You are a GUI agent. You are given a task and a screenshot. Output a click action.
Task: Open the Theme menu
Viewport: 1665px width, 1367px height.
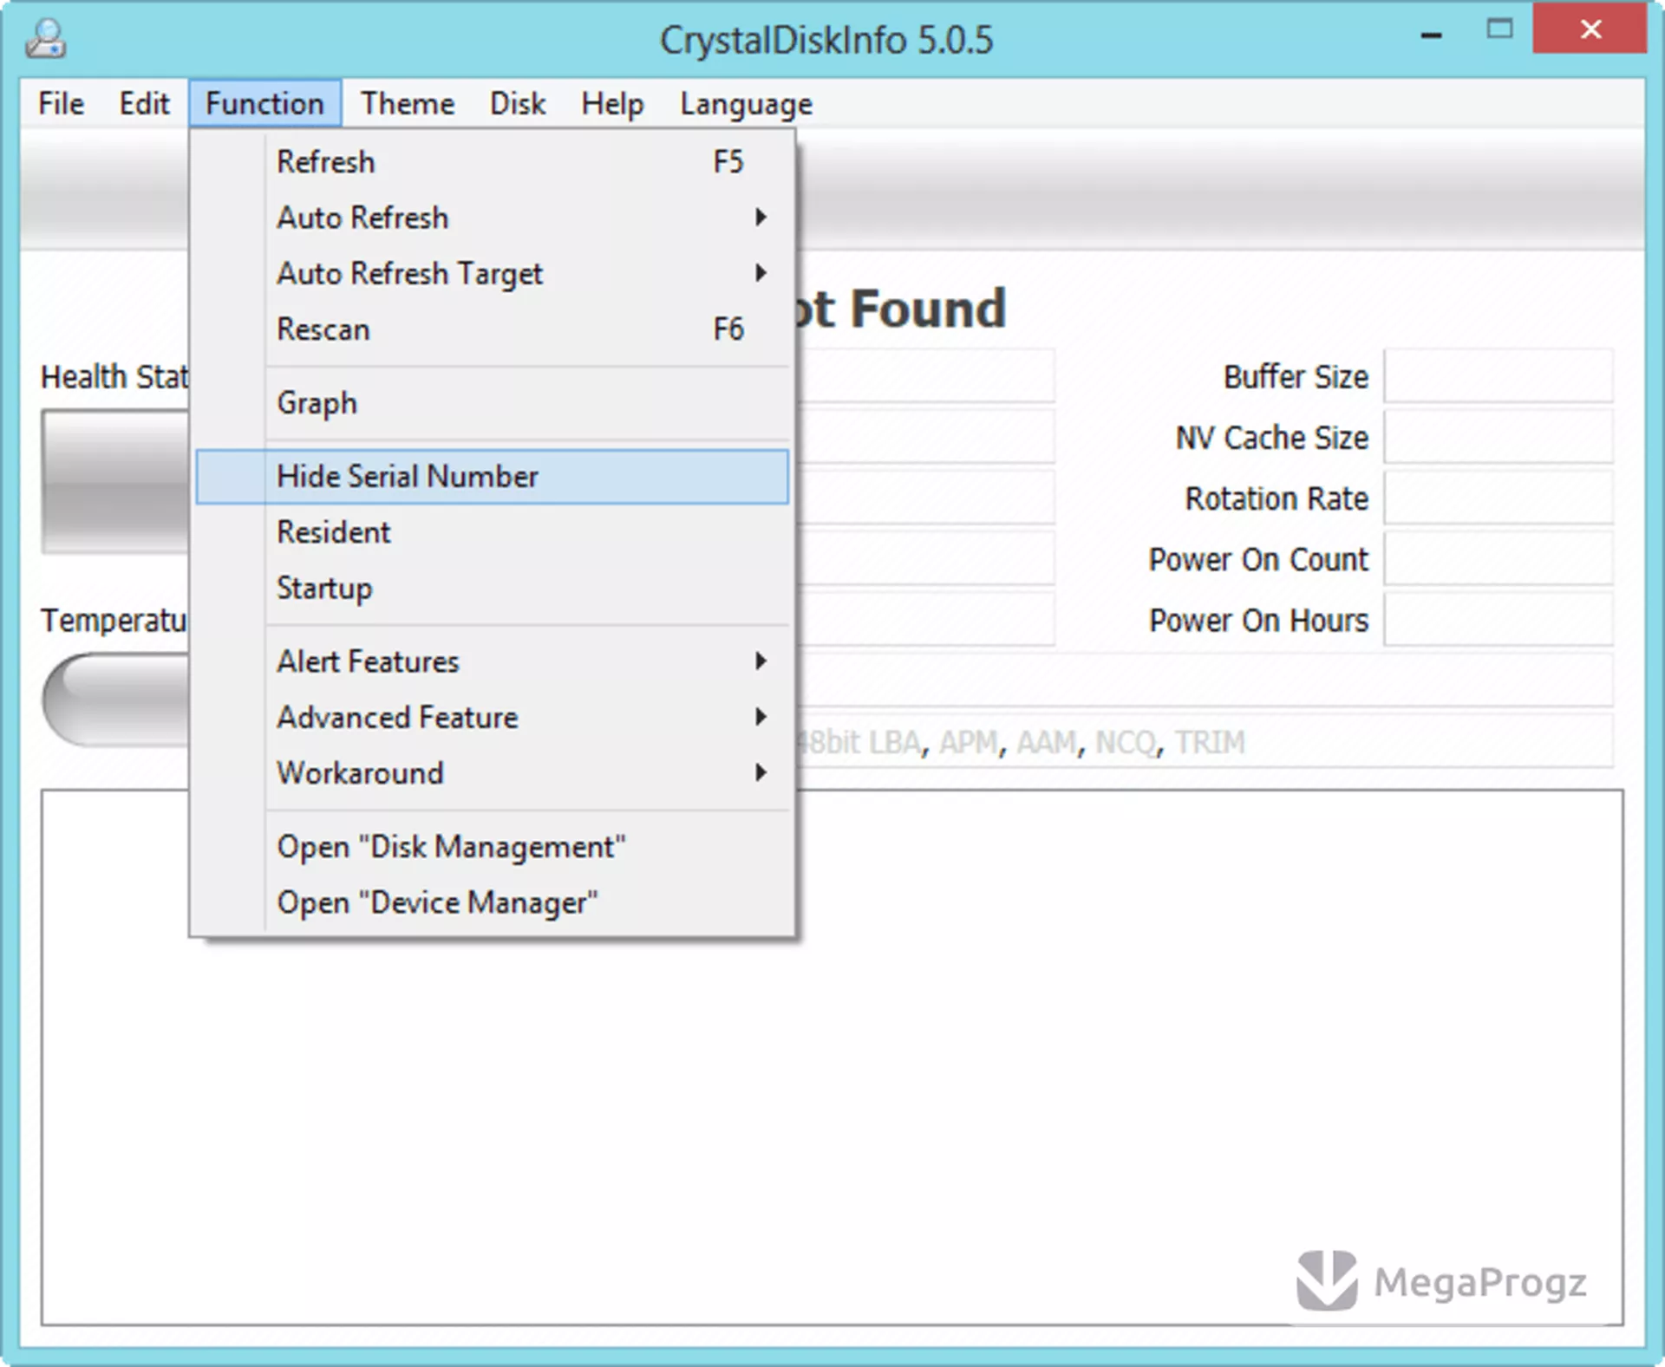tap(408, 104)
